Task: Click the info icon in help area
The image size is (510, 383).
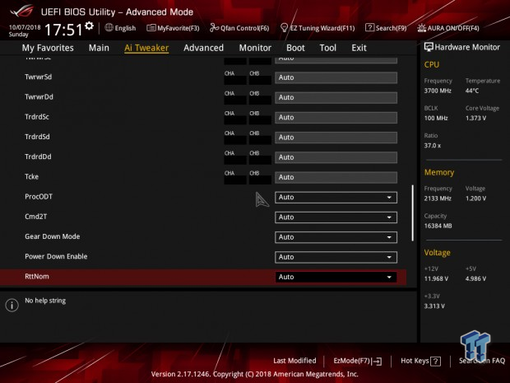Action: pos(12,305)
